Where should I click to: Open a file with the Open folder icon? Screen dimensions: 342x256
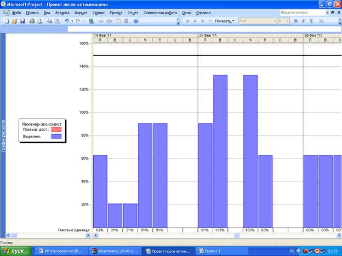click(x=14, y=21)
